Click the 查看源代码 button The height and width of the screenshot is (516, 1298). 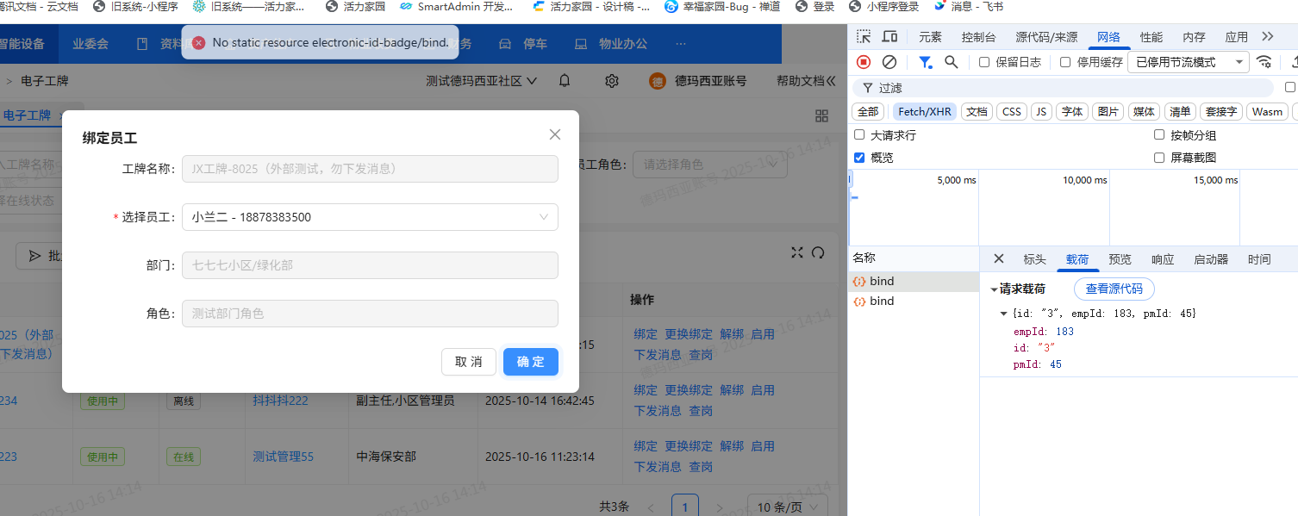1114,289
